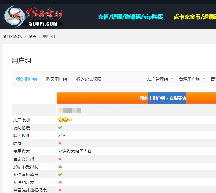The image size is (216, 193).
Task: Open 充值/提现/邀请码/vip购买 link
Action: pyautogui.click(x=130, y=17)
